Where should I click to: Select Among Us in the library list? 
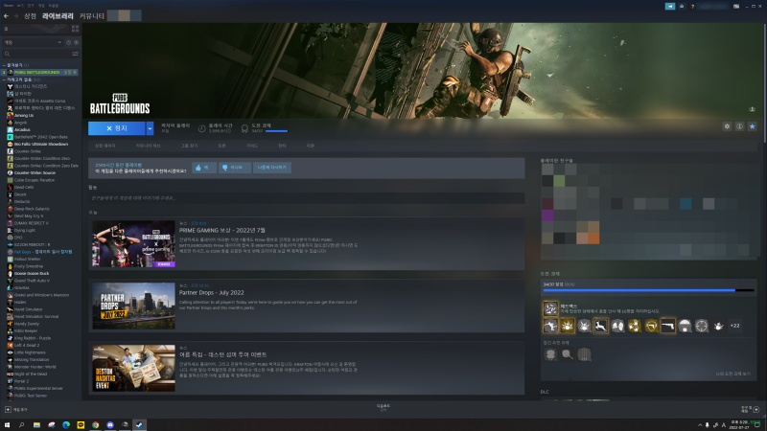(24, 114)
